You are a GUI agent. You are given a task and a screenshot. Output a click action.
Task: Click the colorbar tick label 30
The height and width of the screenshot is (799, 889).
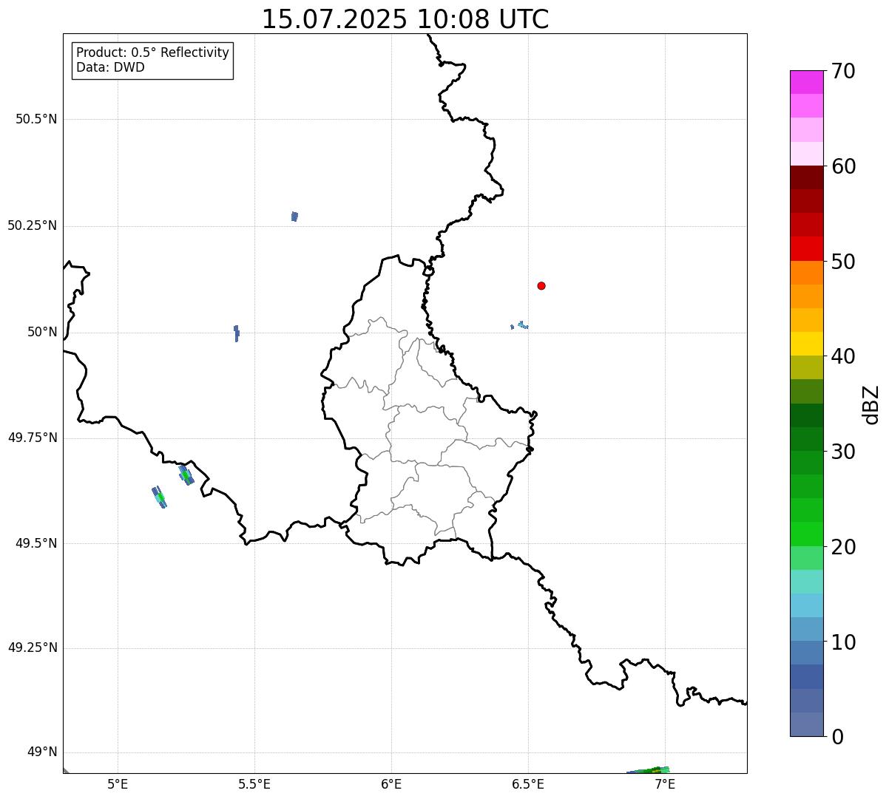click(x=843, y=452)
